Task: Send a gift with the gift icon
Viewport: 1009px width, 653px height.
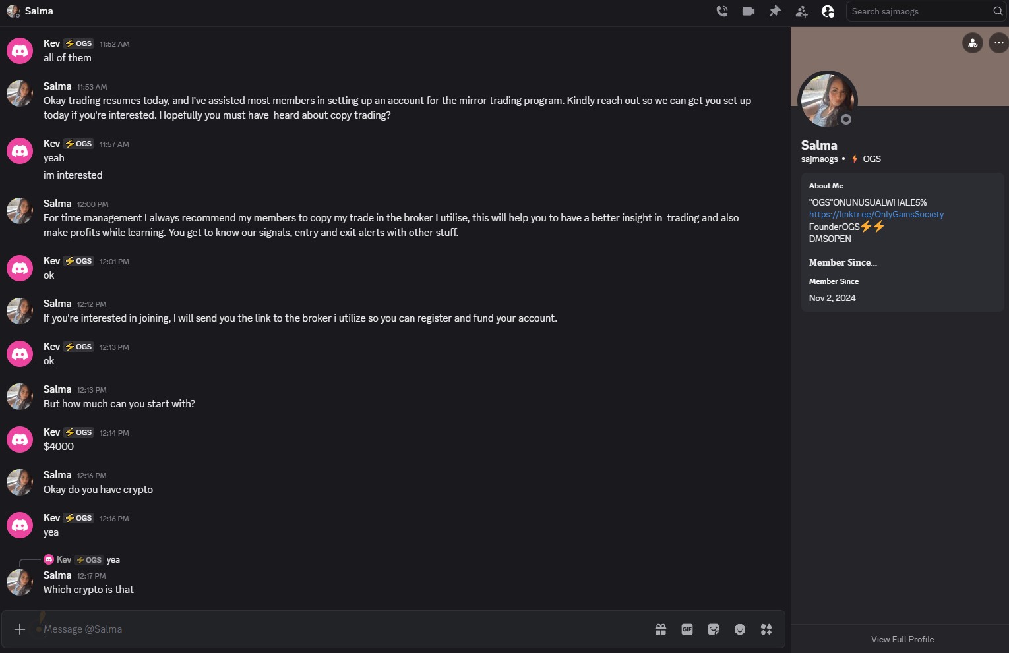Action: (661, 629)
